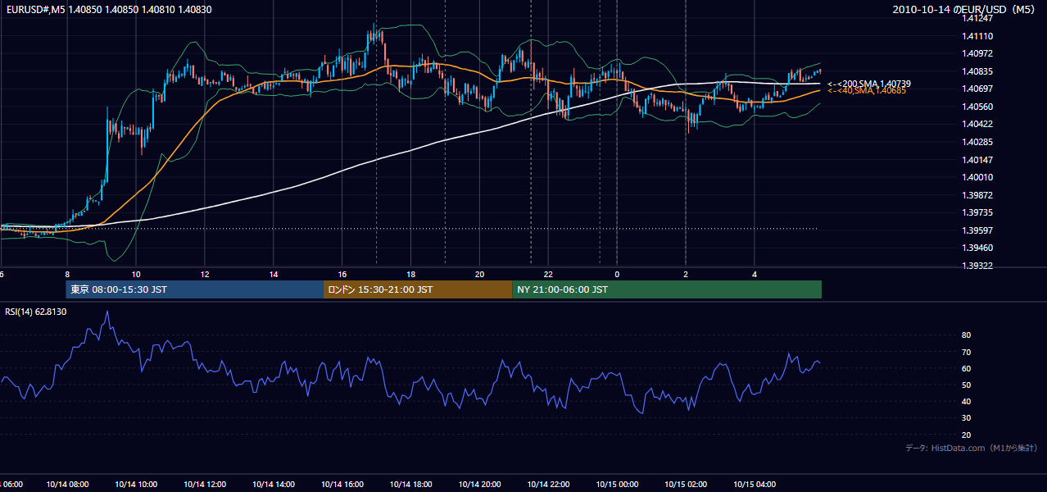Viewport: 1047px width, 492px height.
Task: Click price level 1.40972 on price axis
Action: pyautogui.click(x=979, y=53)
